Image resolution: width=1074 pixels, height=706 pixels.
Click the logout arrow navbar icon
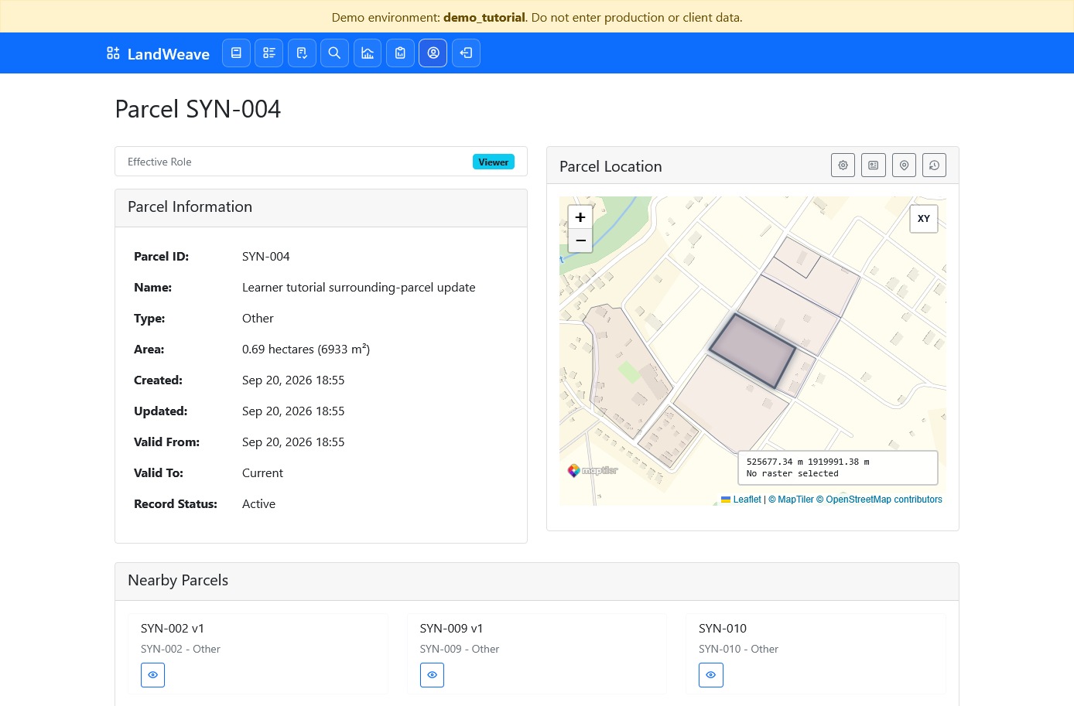coord(466,53)
